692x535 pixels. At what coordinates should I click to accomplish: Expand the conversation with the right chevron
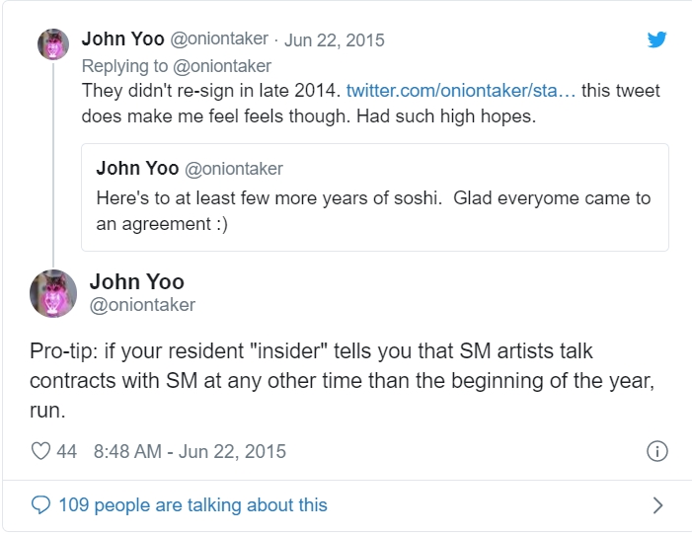point(657,505)
